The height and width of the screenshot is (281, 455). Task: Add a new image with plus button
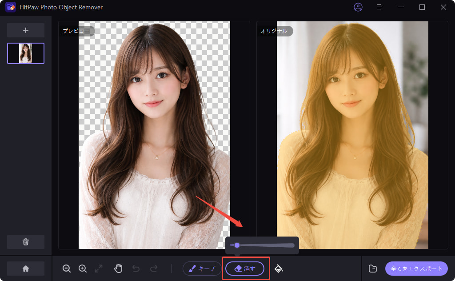[26, 30]
